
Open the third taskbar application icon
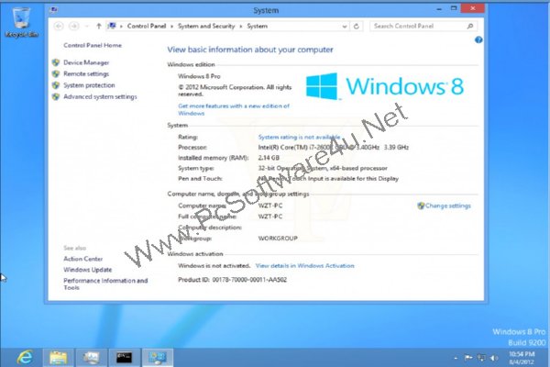pyautogui.click(x=91, y=358)
